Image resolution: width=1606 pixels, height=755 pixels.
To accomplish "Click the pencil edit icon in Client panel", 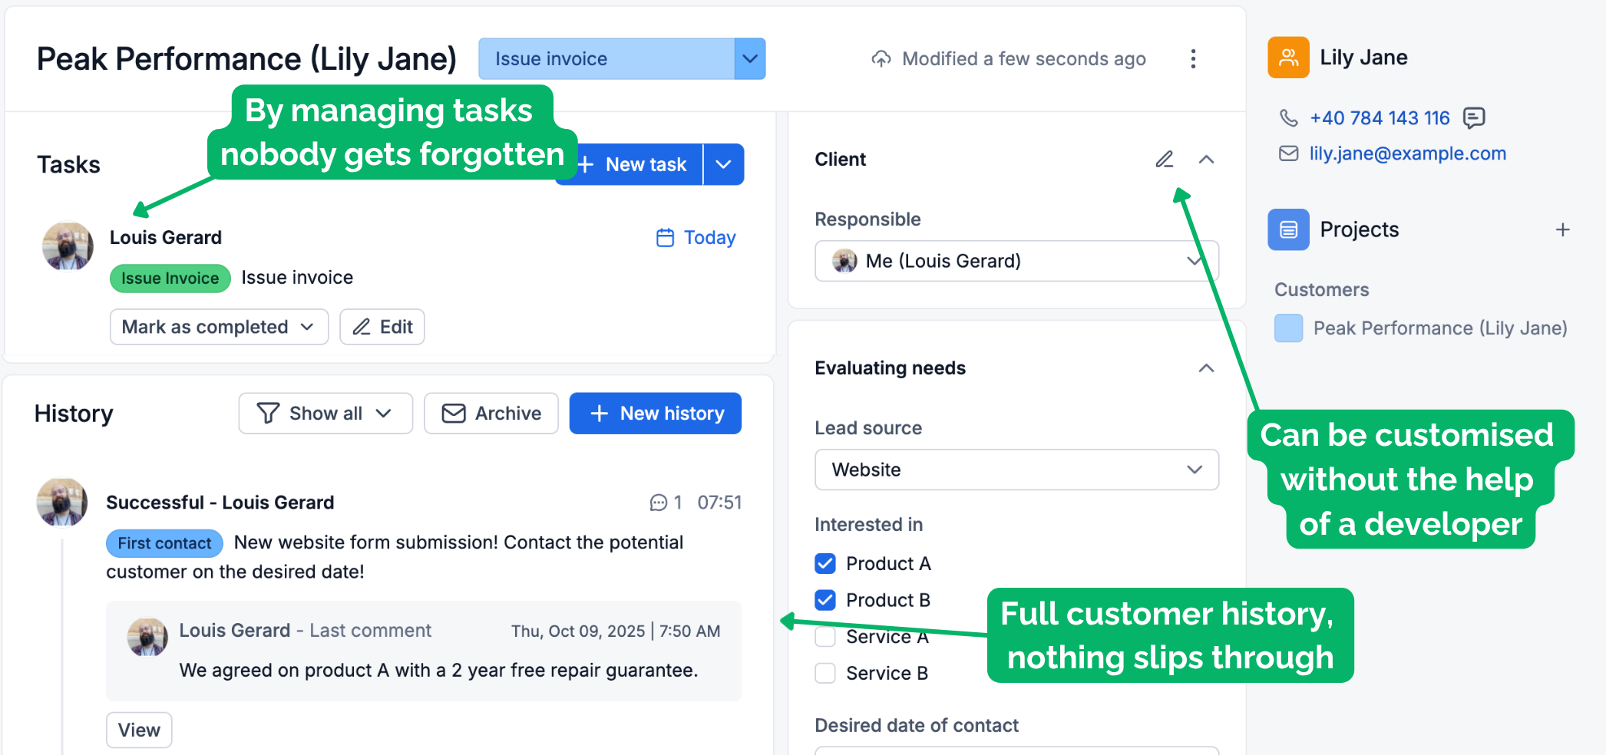I will tap(1164, 159).
